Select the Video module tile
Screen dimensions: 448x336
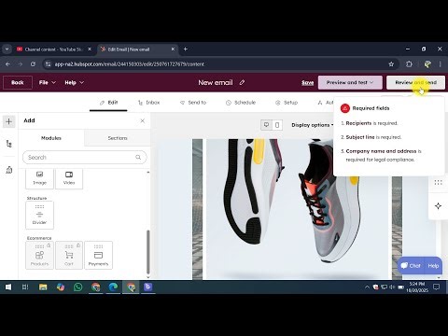tap(69, 178)
